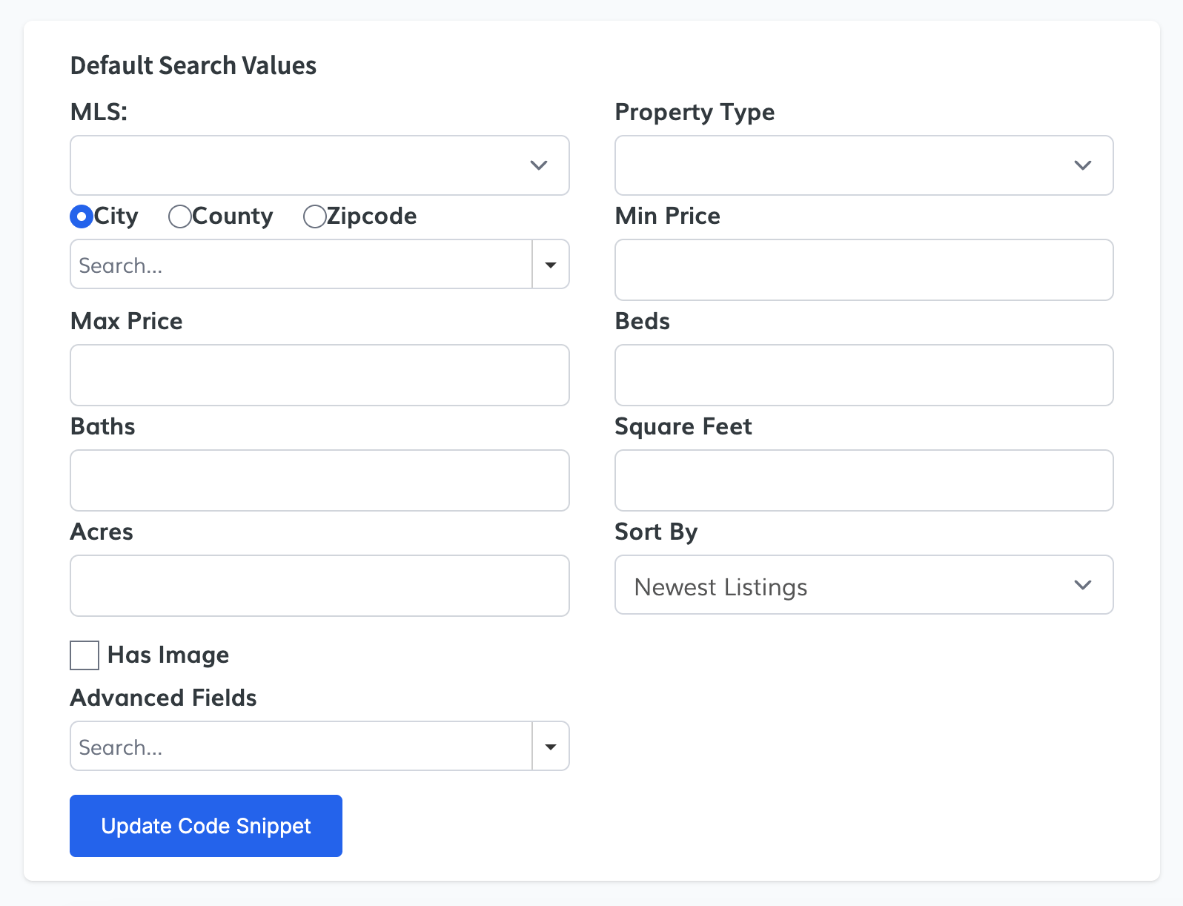Screen dimensions: 1183x906
Task: Click the Beds input field
Action: tap(864, 375)
